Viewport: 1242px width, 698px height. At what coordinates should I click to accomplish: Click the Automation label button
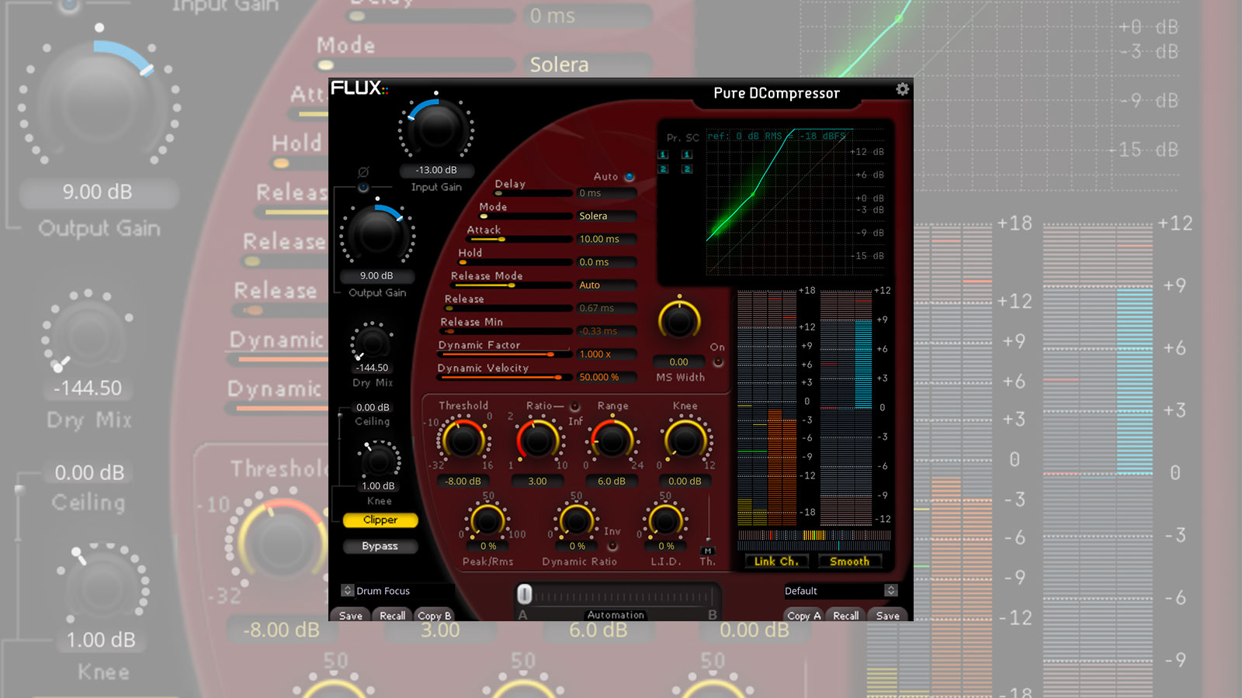pyautogui.click(x=616, y=615)
